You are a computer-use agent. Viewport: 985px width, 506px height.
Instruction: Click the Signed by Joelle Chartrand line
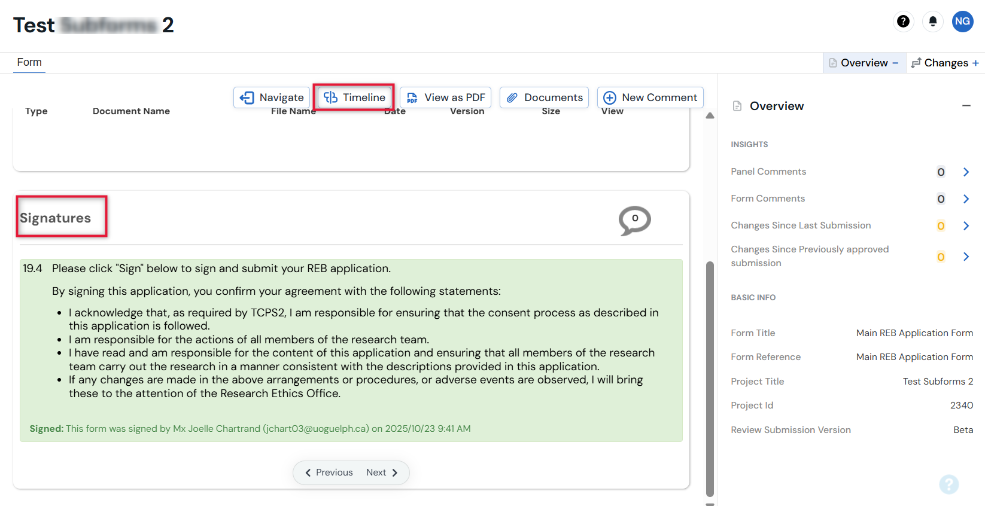[250, 429]
